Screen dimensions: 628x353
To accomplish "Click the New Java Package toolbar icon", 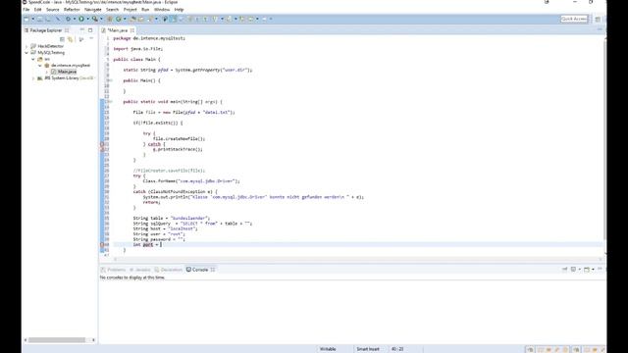I will (x=110, y=19).
